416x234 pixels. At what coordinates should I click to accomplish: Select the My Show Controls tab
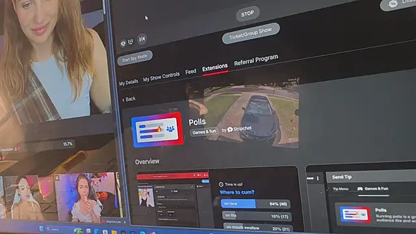(x=161, y=77)
